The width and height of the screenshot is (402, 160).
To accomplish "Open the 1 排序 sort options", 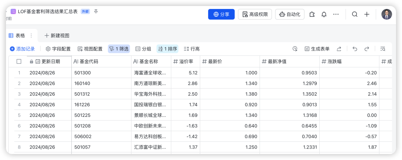I will (167, 49).
